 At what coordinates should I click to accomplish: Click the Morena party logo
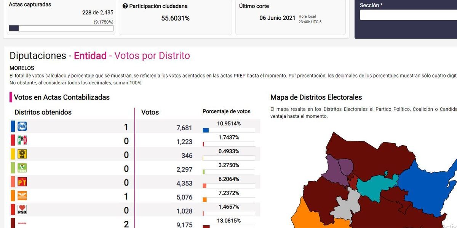click(x=22, y=223)
